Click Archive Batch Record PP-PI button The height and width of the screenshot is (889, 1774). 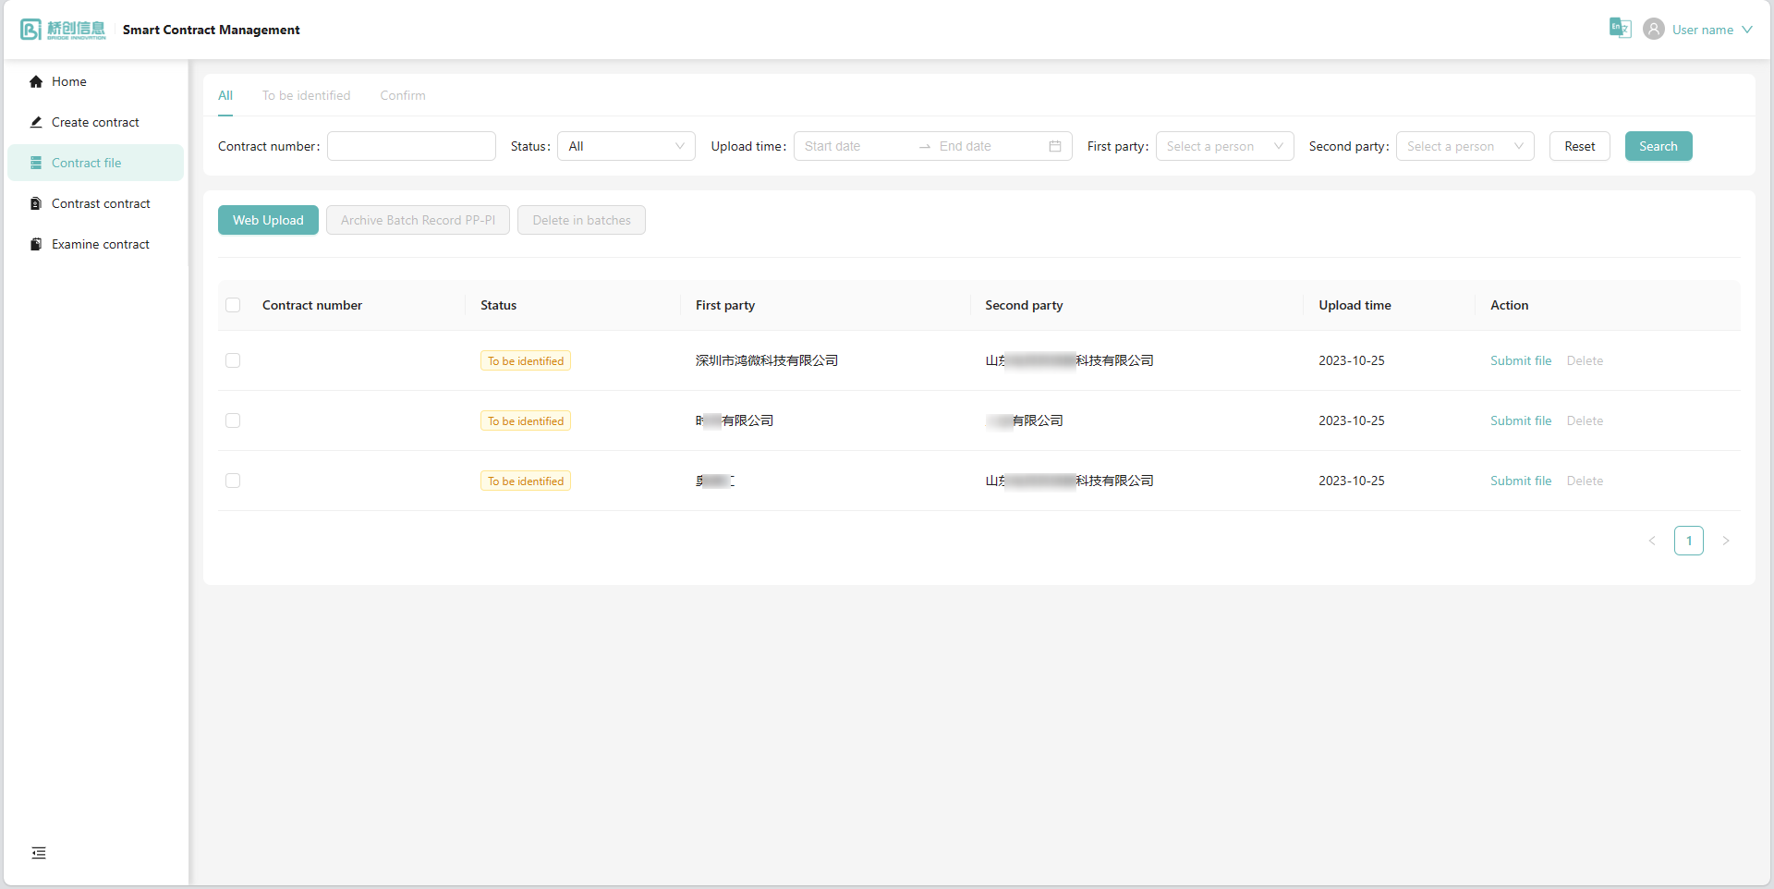(418, 220)
